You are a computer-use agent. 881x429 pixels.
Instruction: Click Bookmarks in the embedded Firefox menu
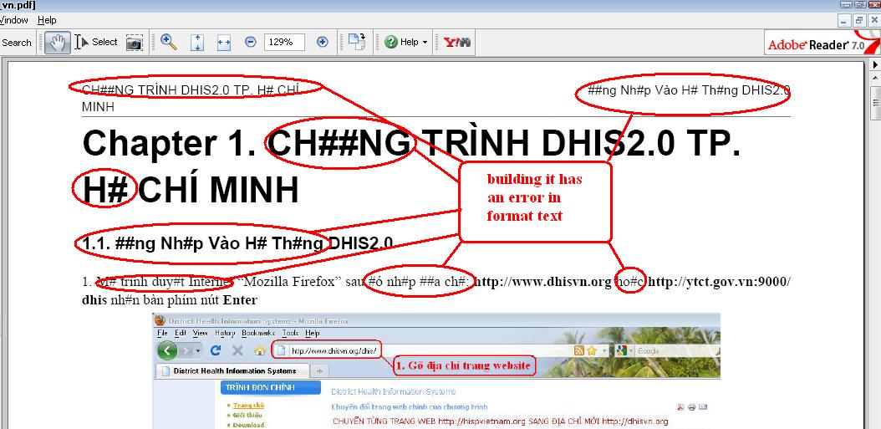pos(259,333)
